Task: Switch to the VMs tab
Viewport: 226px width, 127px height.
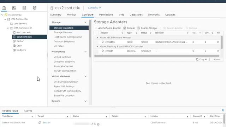Action: [121, 15]
